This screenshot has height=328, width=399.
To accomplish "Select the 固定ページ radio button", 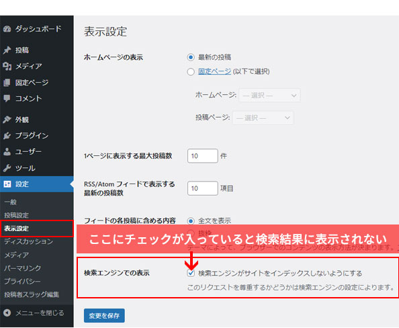I will pyautogui.click(x=191, y=72).
